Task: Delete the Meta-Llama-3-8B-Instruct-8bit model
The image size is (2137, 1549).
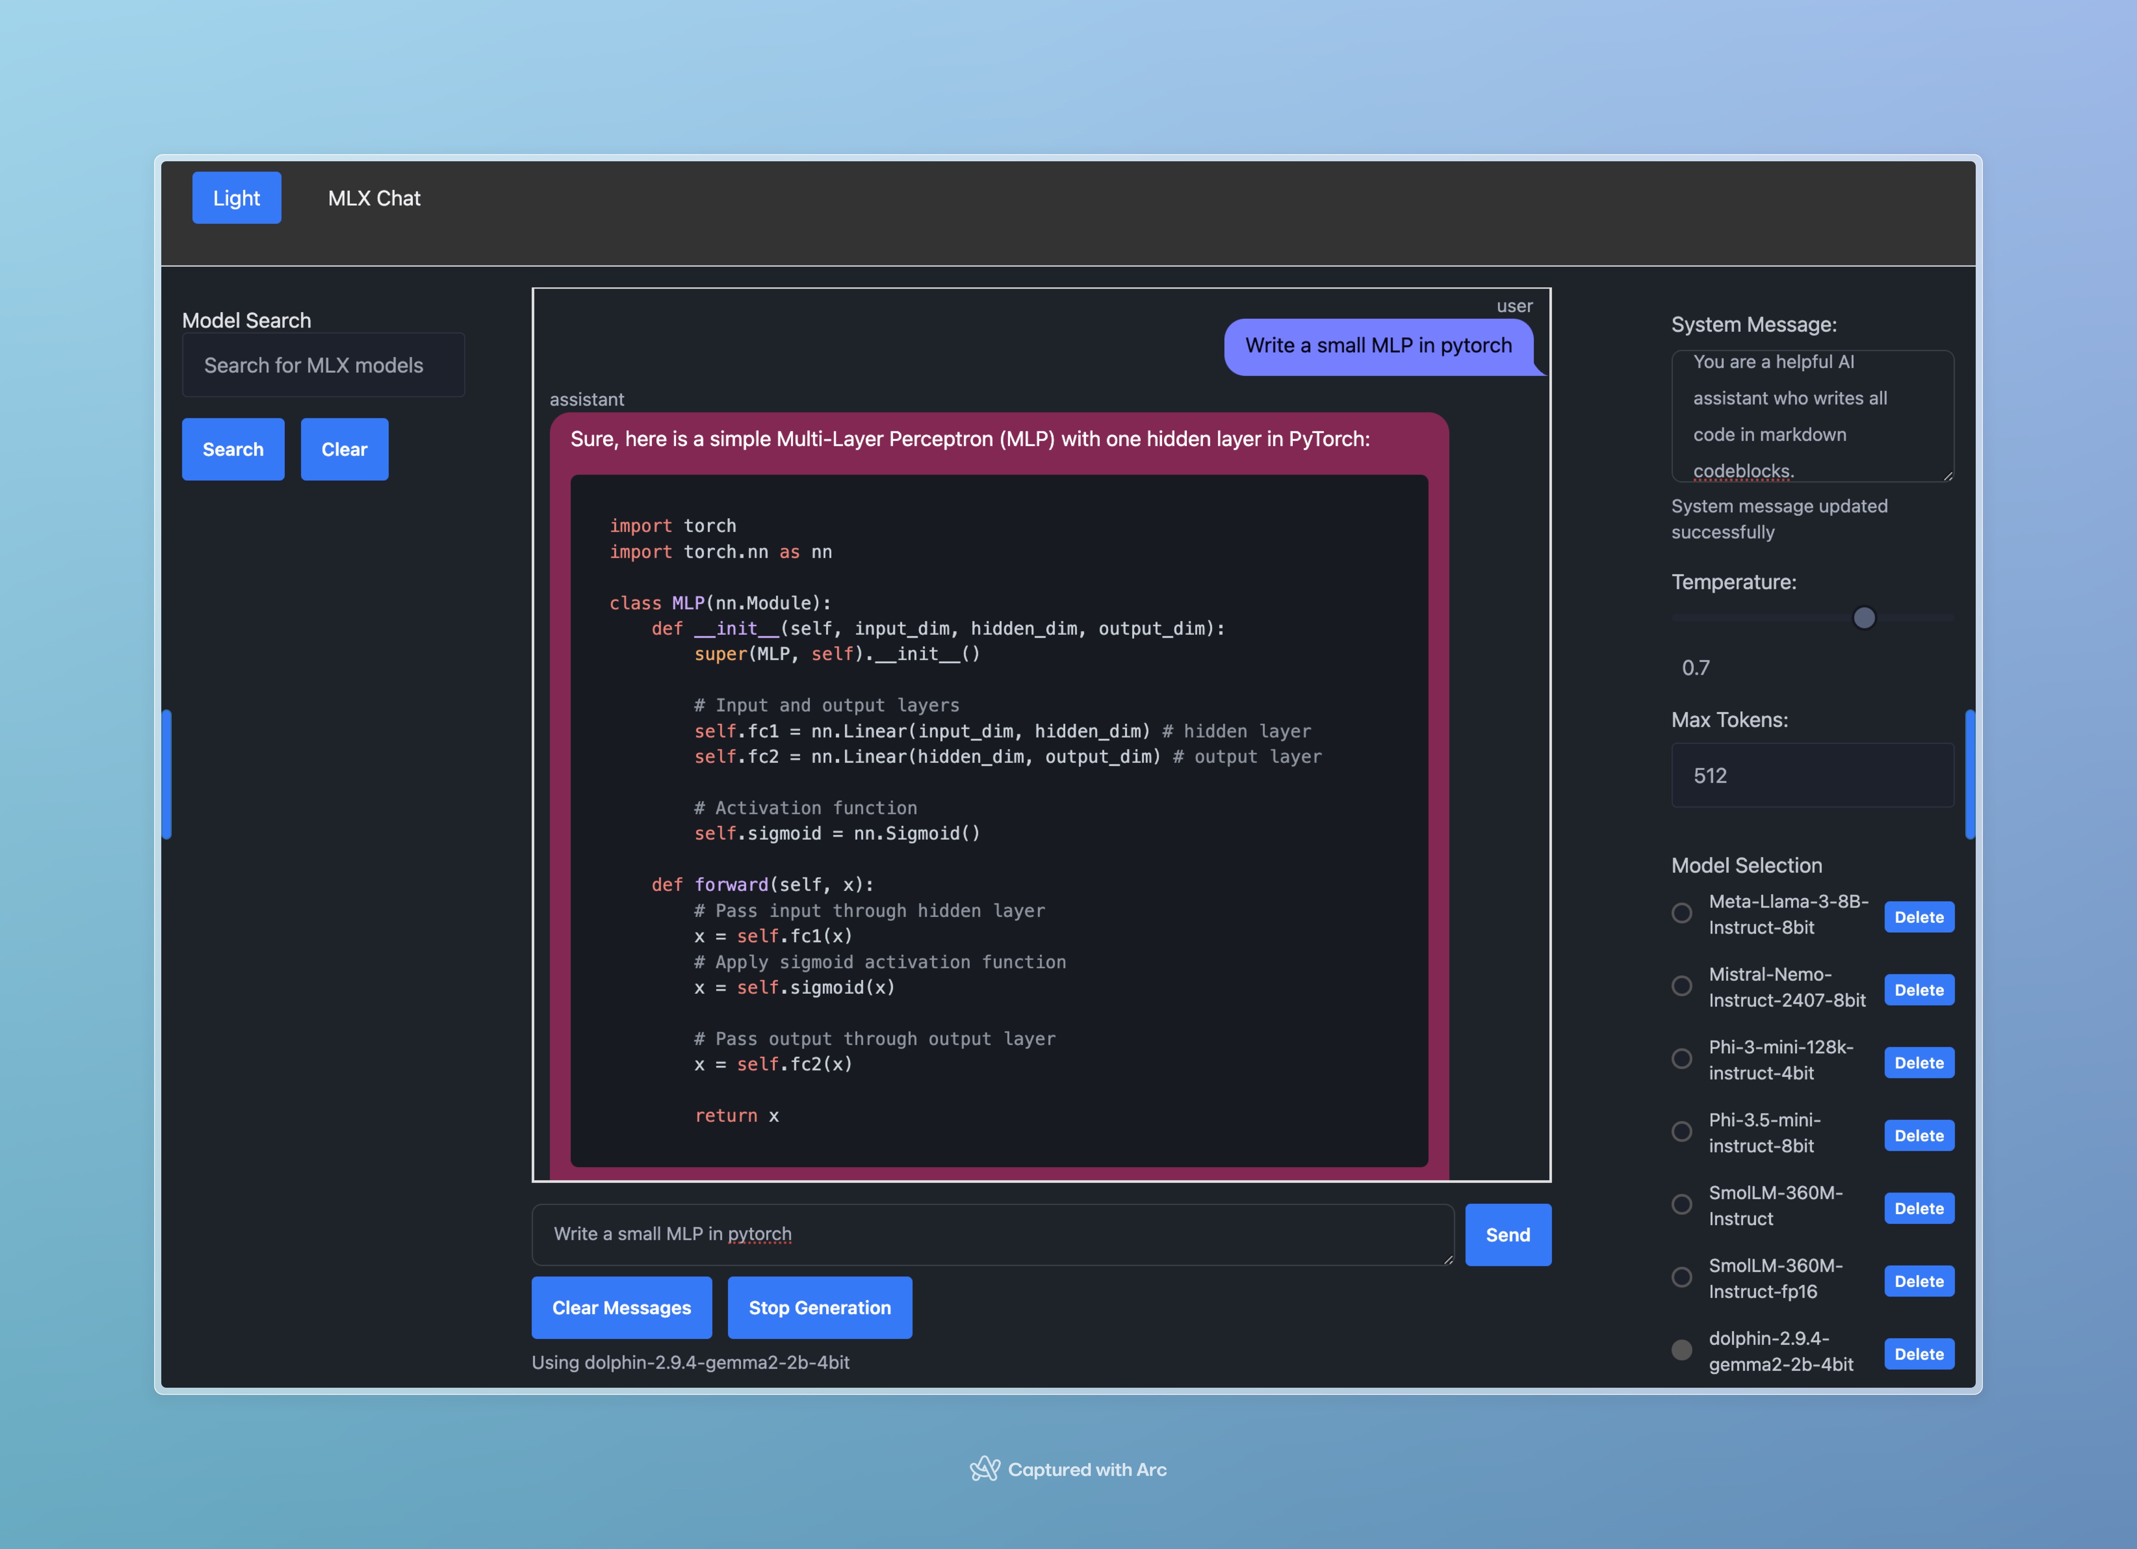Action: (x=1919, y=918)
